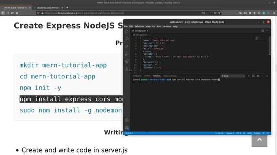Click the feedback icon in VS Code status bar
277x155 pixels.
click(x=264, y=133)
